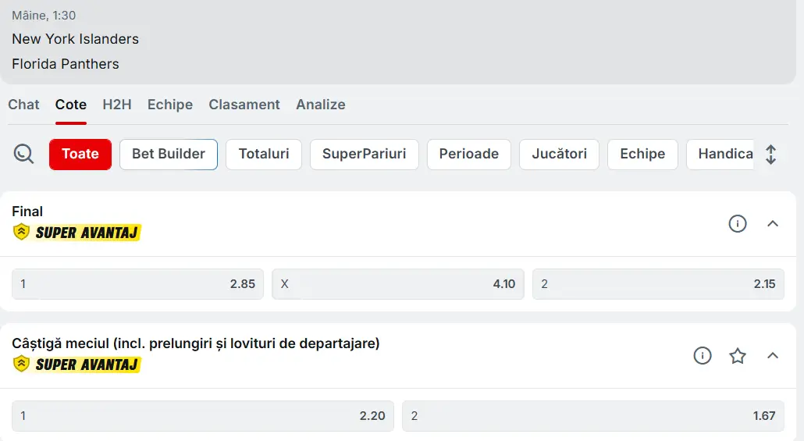The image size is (804, 441).
Task: Select the Toate filter chip
Action: (x=80, y=155)
